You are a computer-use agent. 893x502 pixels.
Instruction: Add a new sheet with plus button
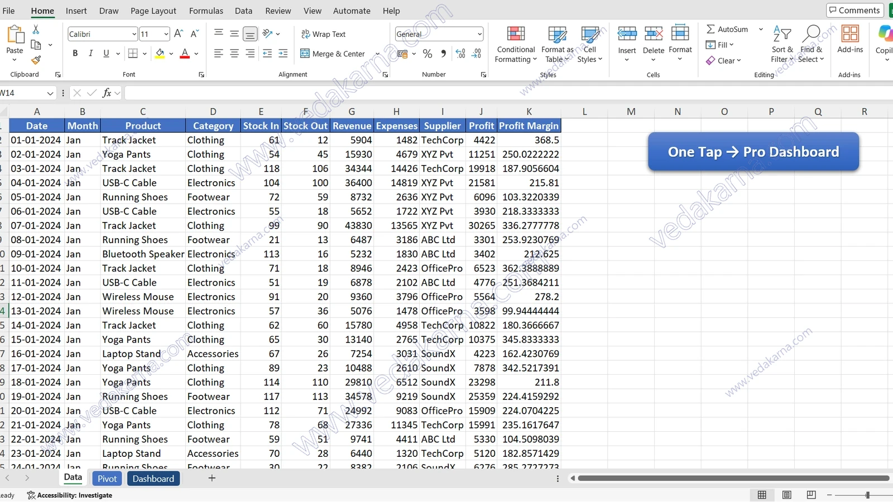pos(212,478)
